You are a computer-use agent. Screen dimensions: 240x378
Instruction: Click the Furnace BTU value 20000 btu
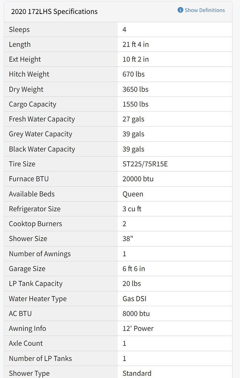click(138, 179)
